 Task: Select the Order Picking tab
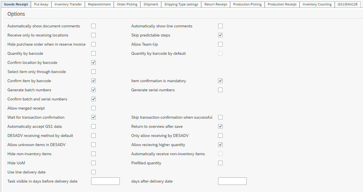(x=127, y=4)
